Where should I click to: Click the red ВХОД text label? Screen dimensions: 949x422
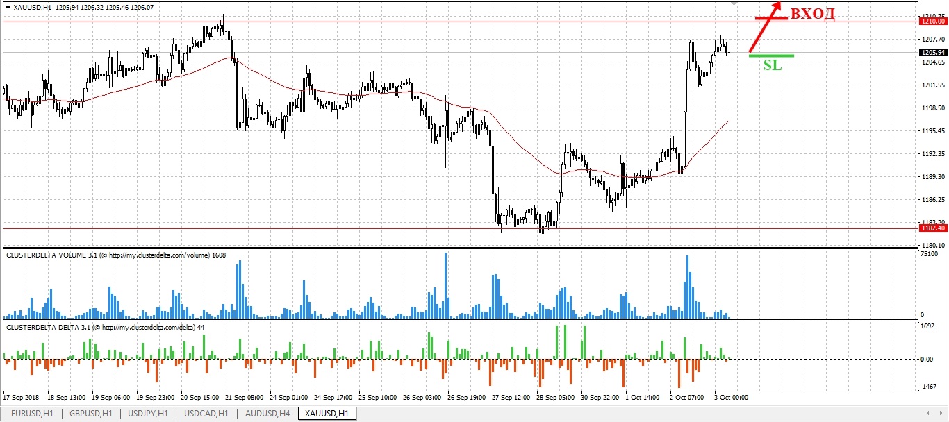pyautogui.click(x=812, y=15)
